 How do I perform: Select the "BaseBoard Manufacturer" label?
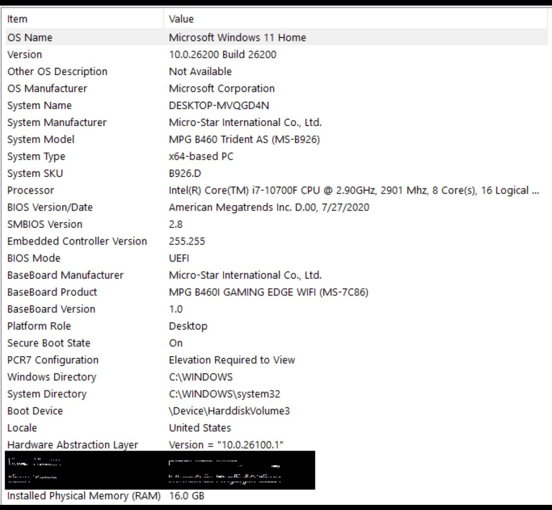65,275
